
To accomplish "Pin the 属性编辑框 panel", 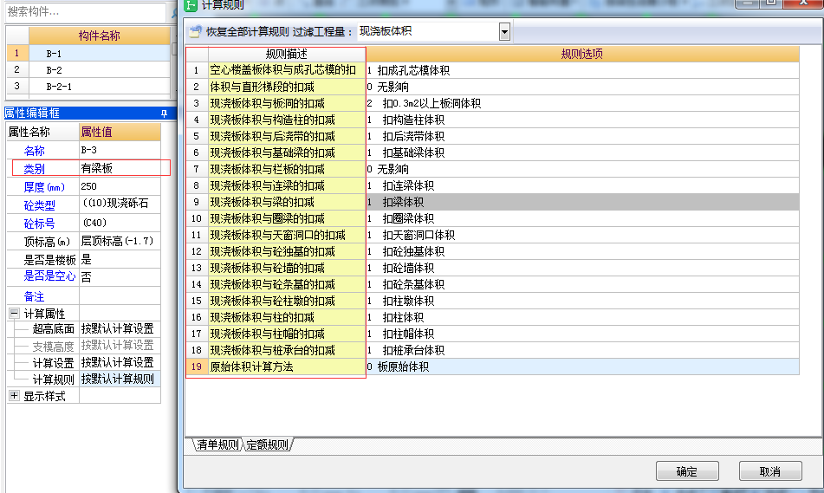I will [164, 113].
